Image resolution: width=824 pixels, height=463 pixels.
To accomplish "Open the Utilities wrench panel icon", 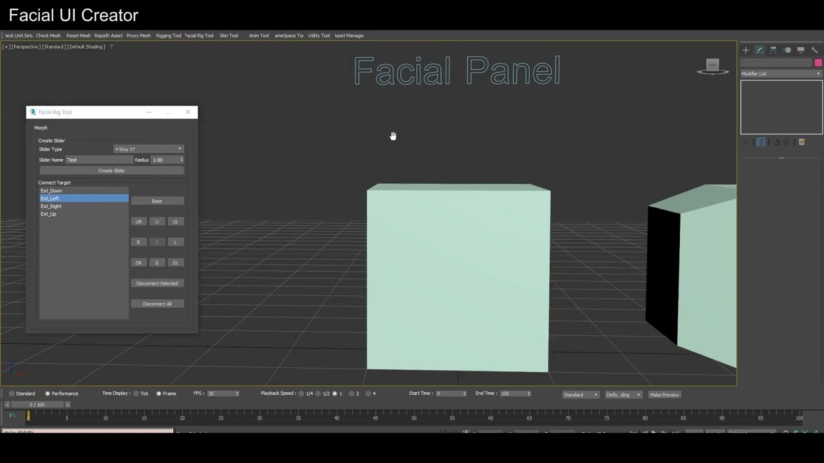I will pyautogui.click(x=814, y=50).
